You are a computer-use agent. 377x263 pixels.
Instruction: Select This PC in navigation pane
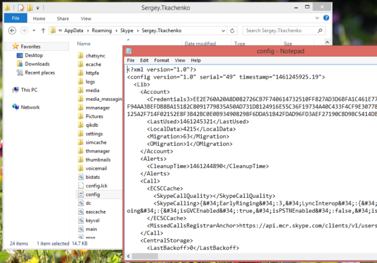pyautogui.click(x=29, y=89)
